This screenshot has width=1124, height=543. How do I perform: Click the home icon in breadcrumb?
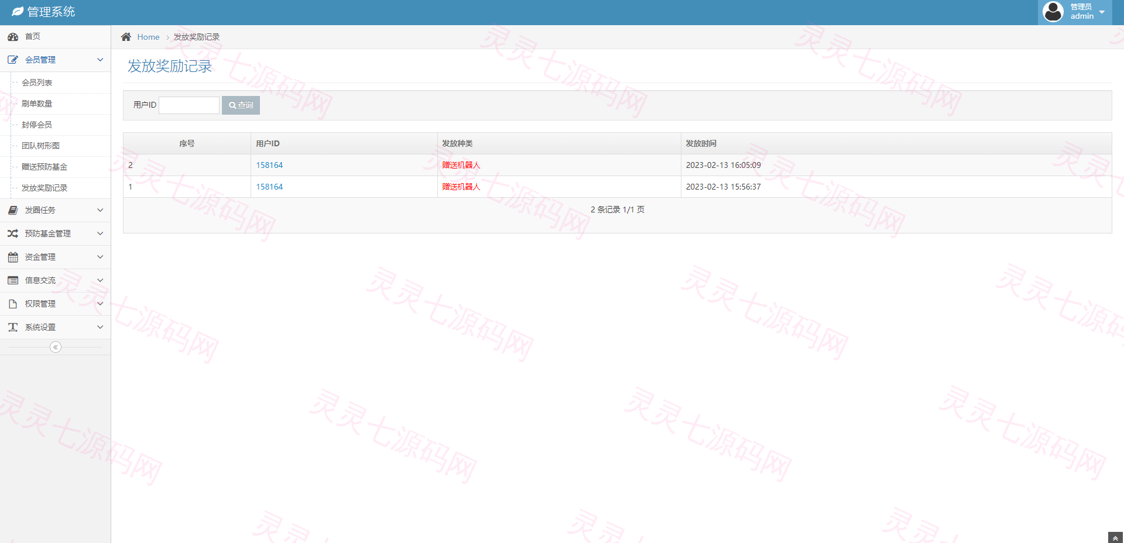[126, 37]
